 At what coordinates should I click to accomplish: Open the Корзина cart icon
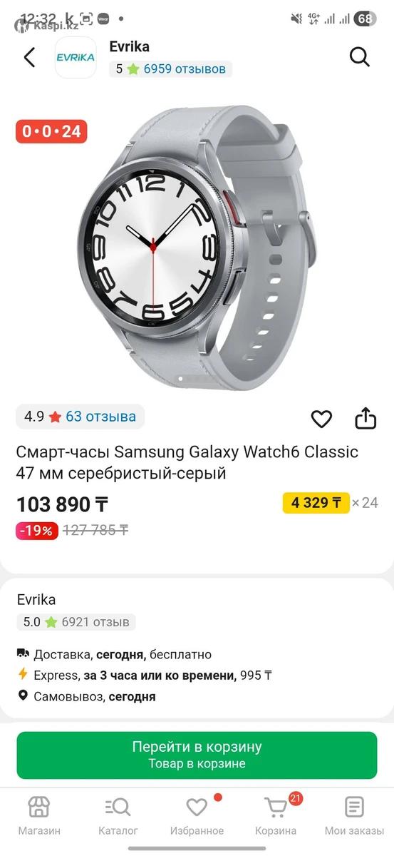tap(276, 816)
